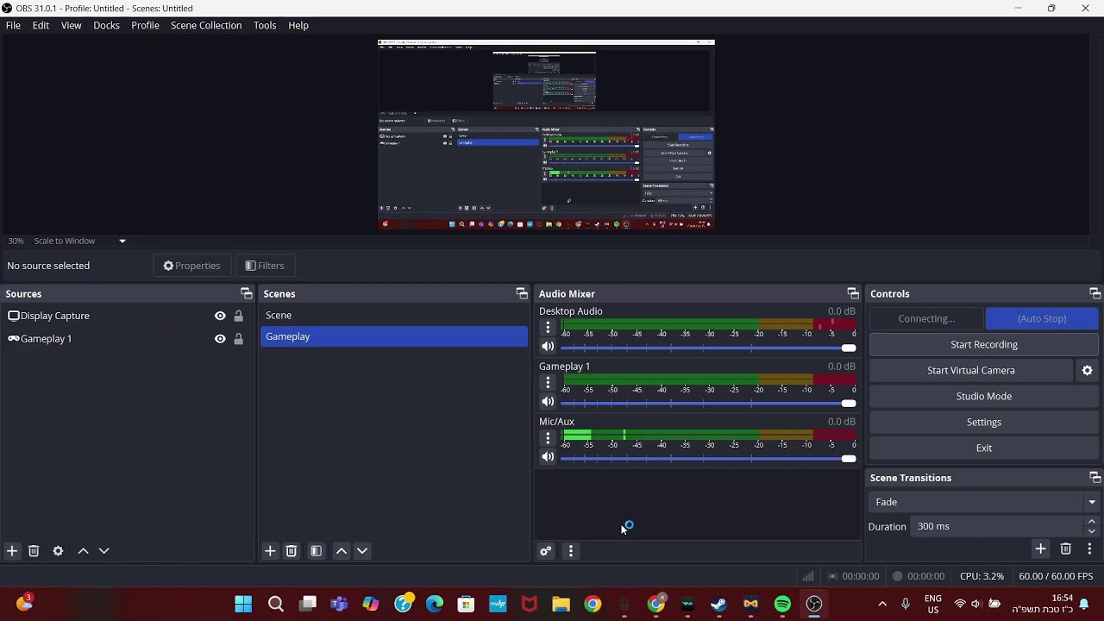Click Start Recording button
The width and height of the screenshot is (1104, 621).
983,344
